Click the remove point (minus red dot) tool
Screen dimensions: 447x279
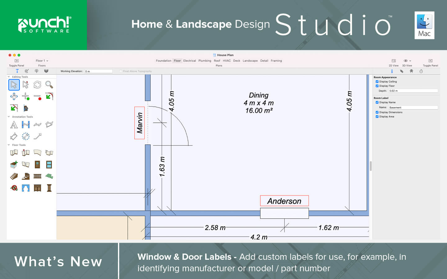[37, 97]
